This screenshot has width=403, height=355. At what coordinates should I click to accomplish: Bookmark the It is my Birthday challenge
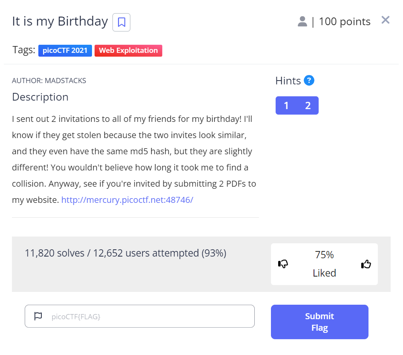121,22
